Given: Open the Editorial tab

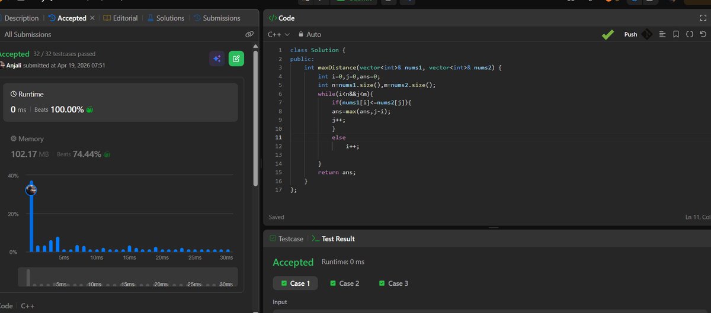Looking at the screenshot, I should point(120,18).
